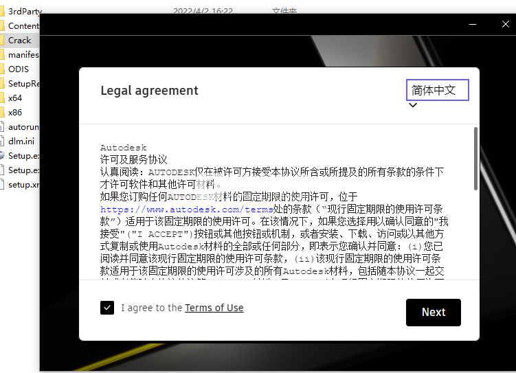Click the Next button

(433, 312)
